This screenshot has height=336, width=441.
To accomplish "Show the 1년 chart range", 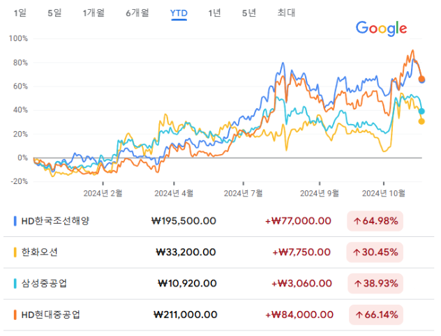I will (x=216, y=13).
